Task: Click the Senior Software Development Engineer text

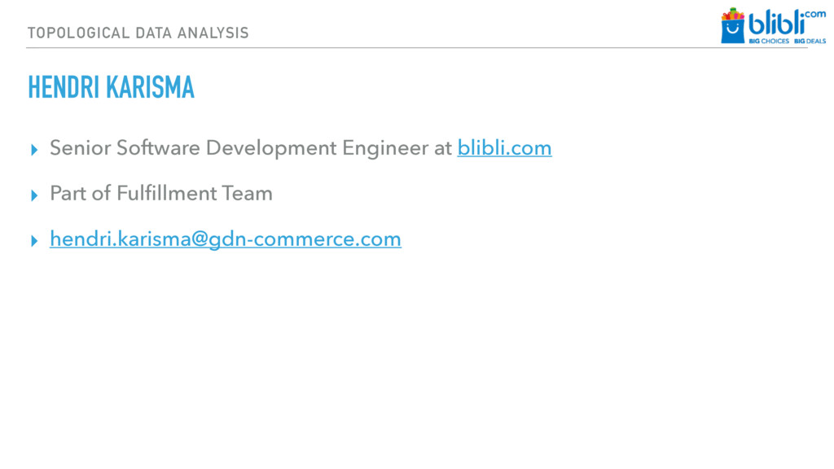Action: click(239, 148)
